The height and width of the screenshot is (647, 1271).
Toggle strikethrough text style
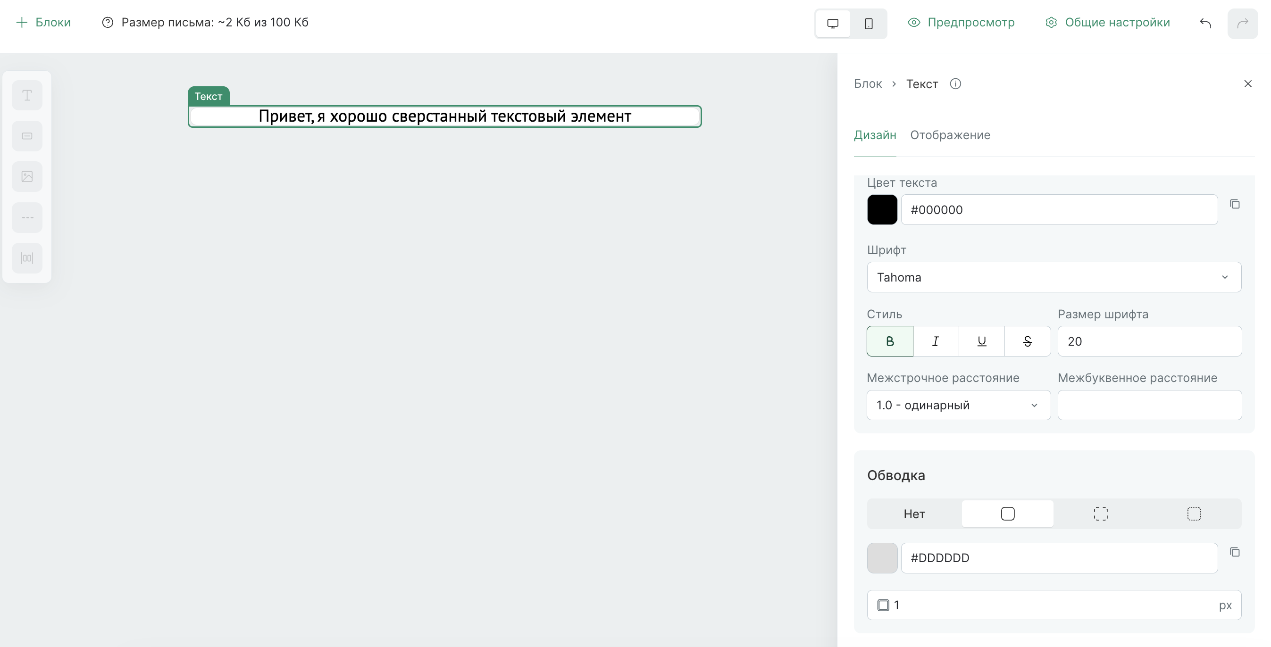coord(1027,341)
